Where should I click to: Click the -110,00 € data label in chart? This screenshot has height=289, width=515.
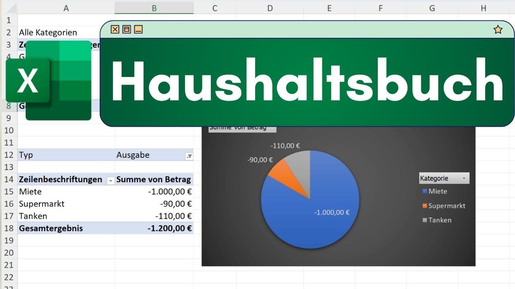[285, 146]
